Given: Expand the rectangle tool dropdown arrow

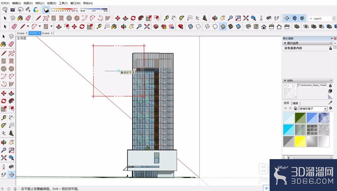Looking at the screenshot, I should [x=51, y=26].
